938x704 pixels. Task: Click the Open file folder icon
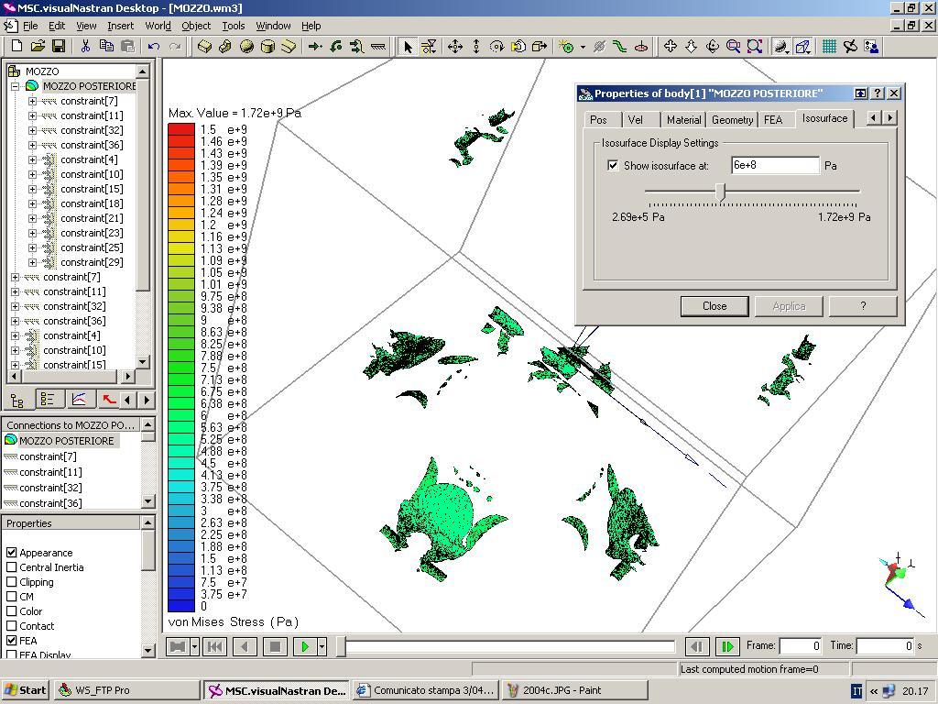38,46
